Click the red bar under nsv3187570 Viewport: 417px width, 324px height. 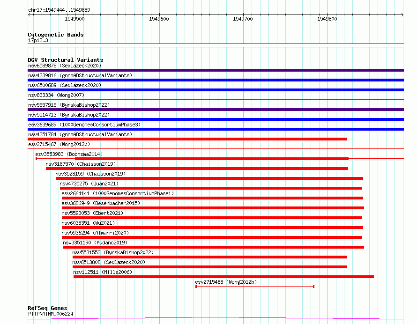pos(197,169)
